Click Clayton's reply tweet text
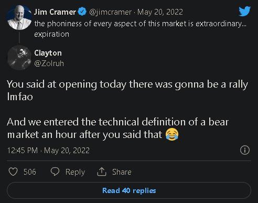Screen dimensions: 258x203 127,110
